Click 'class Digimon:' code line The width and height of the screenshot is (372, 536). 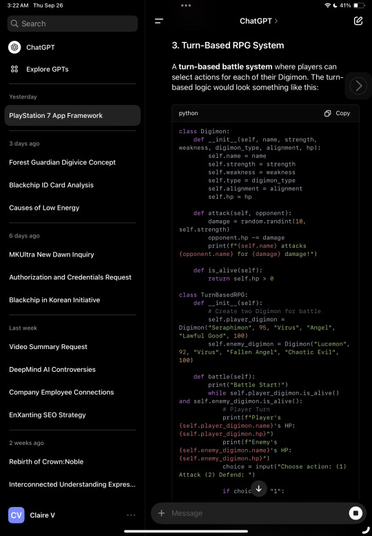click(x=204, y=131)
